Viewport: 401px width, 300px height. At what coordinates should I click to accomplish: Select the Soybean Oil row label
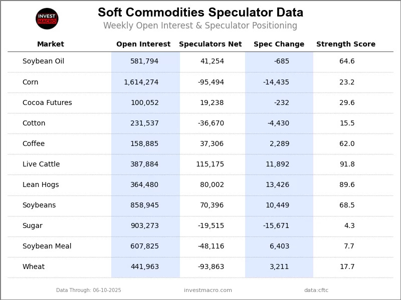pos(43,61)
